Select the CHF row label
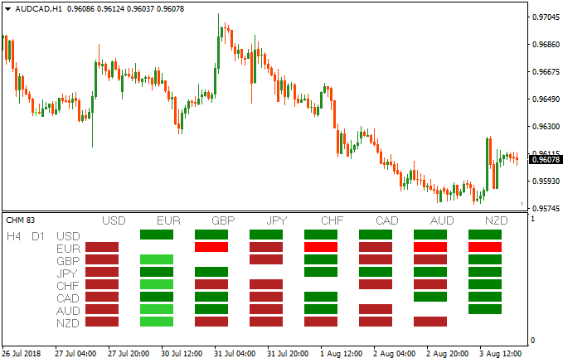Viewport: 563px width, 363px height. tap(68, 285)
